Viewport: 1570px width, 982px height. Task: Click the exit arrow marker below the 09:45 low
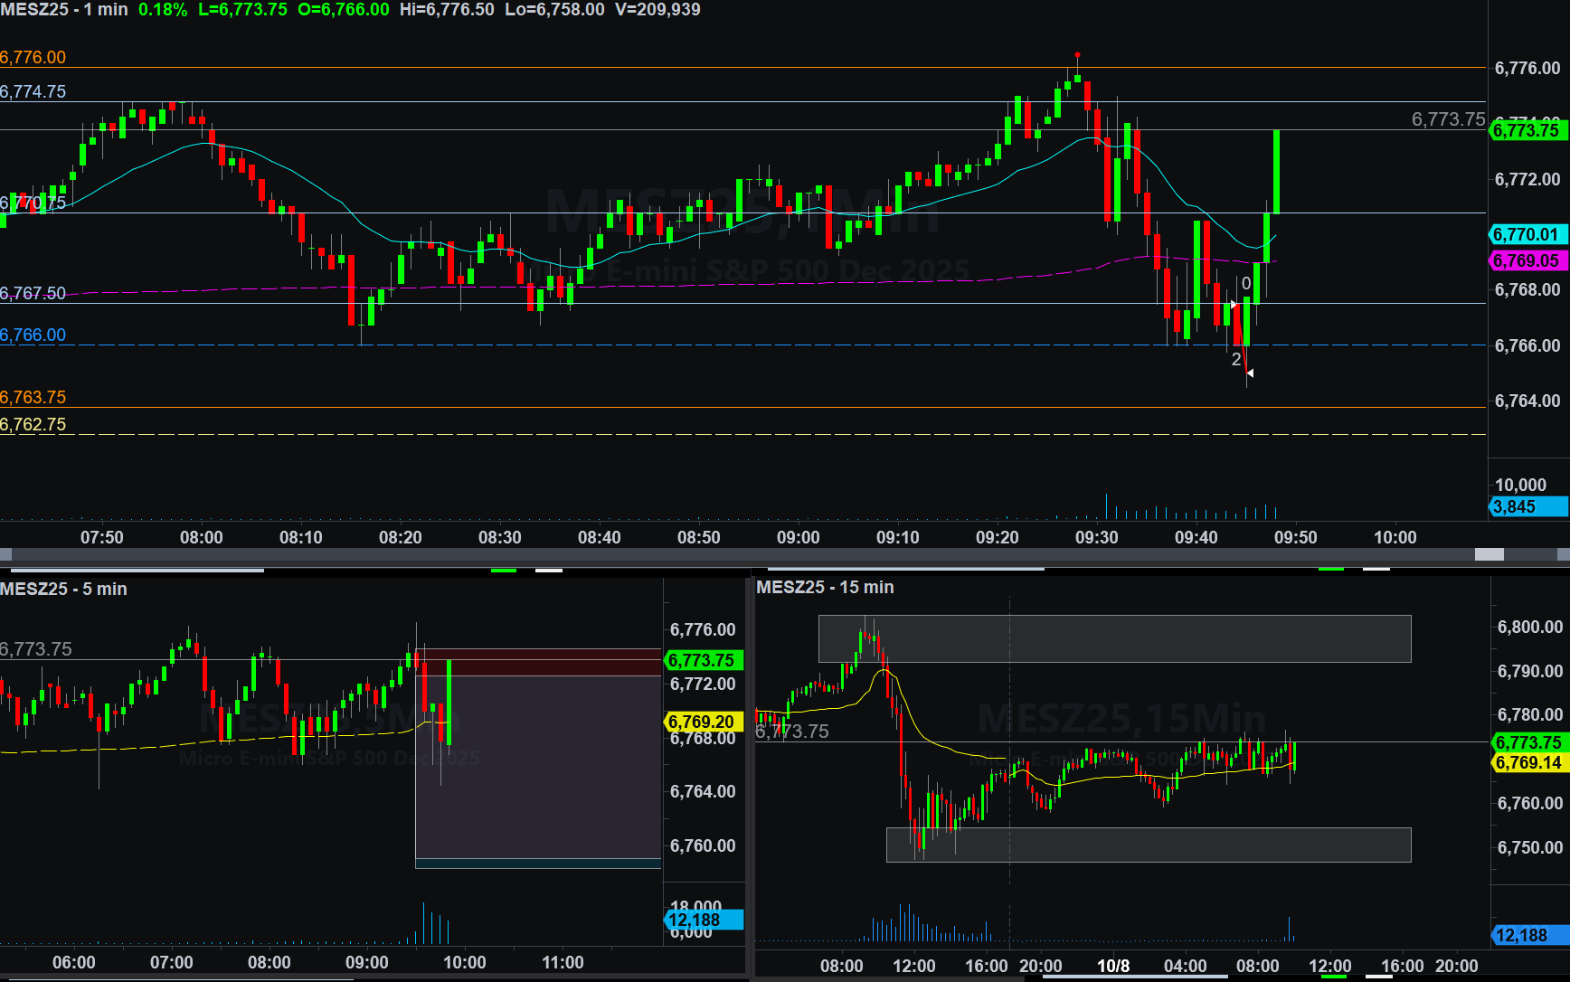(x=1250, y=373)
